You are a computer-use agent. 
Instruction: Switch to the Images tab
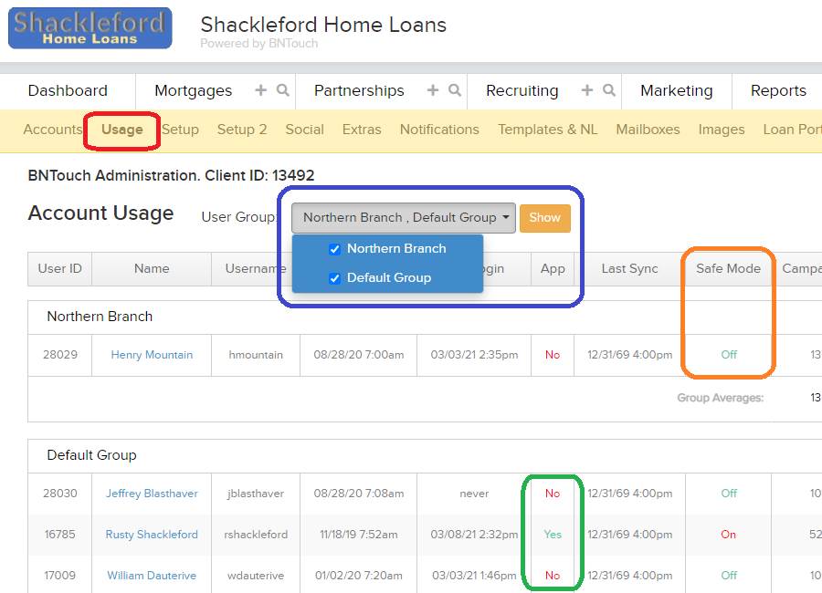pos(722,130)
